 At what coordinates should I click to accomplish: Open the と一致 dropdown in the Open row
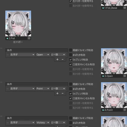[x=58, y=55]
